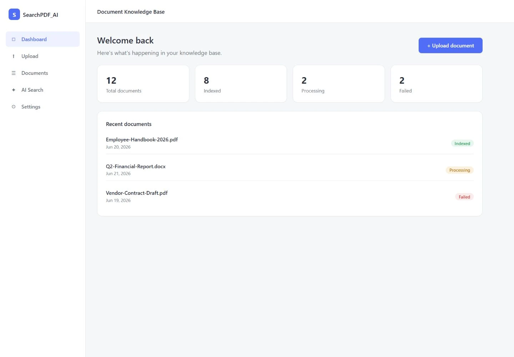Click the Dashboard square icon in sidebar
Screen dimensions: 514x357
[x=14, y=39]
